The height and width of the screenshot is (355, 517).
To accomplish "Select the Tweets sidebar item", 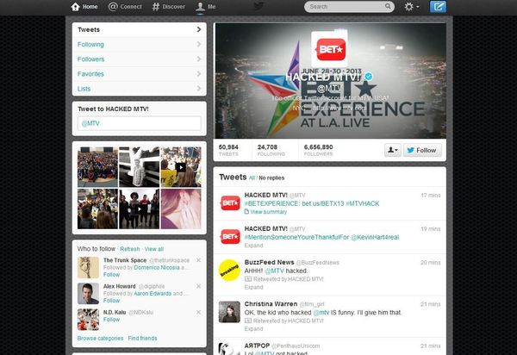I will click(139, 29).
